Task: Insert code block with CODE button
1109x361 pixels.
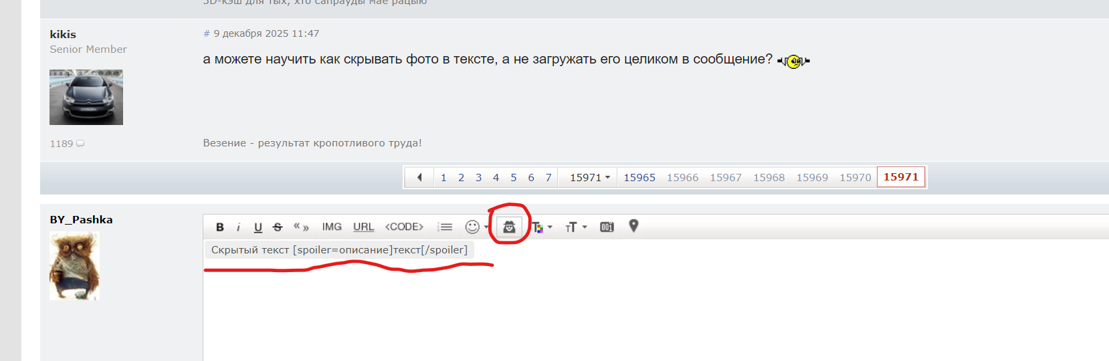Action: pos(404,227)
